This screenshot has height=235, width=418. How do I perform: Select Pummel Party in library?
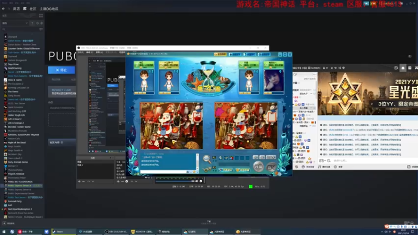(x=15, y=202)
